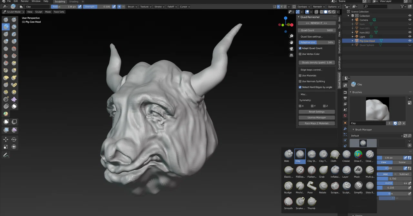
Task: Click the REMESH IT button
Action: [317, 23]
